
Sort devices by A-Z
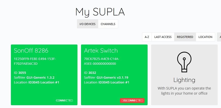(147, 37)
